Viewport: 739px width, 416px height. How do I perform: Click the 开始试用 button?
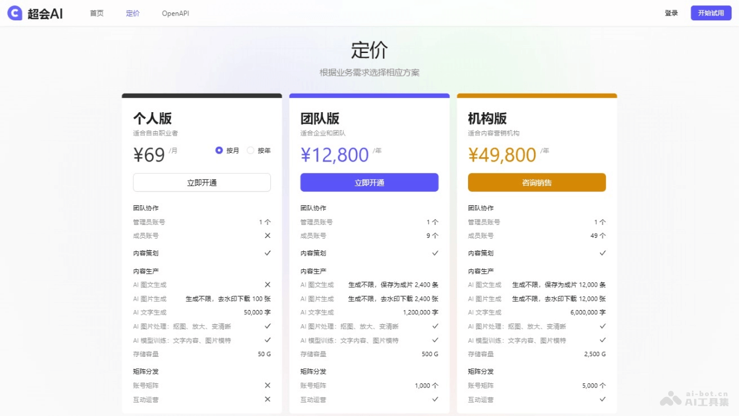(711, 12)
